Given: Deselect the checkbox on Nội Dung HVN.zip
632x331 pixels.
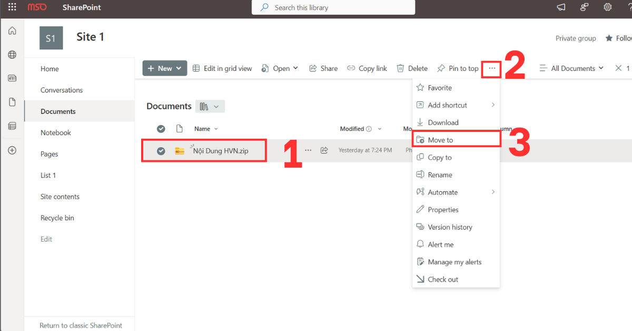Looking at the screenshot, I should (x=161, y=150).
